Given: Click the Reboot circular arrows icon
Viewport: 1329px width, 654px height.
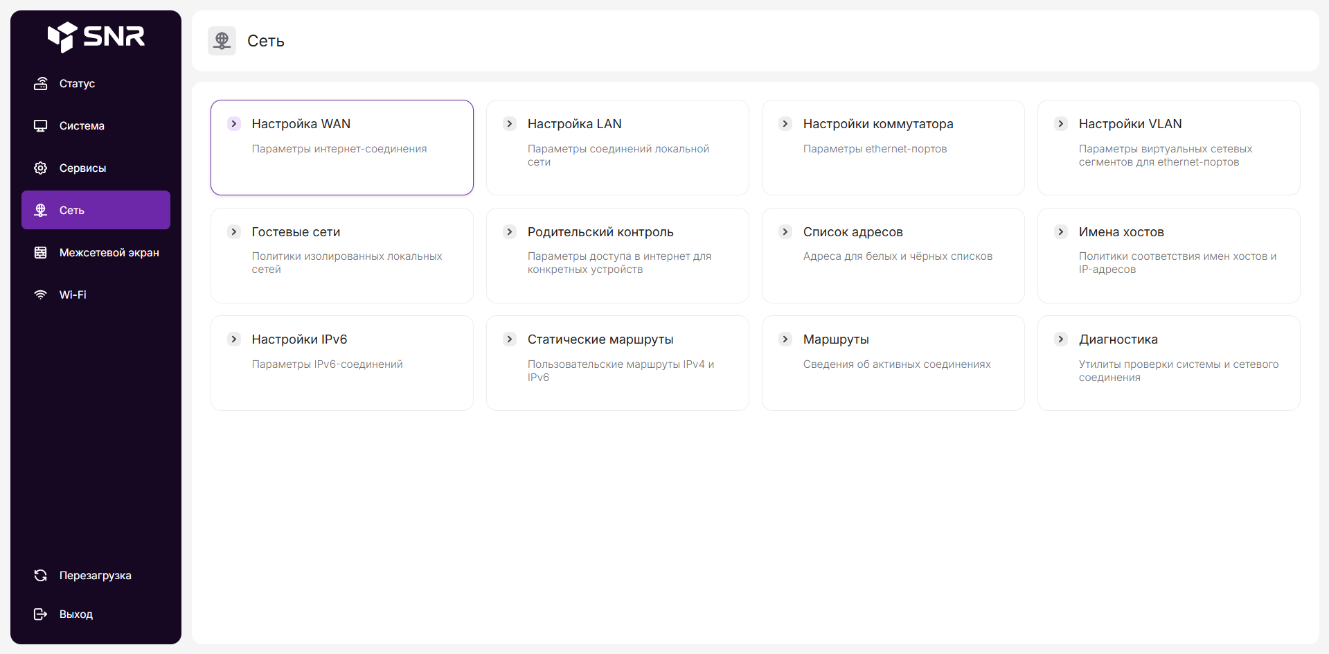Looking at the screenshot, I should point(41,576).
